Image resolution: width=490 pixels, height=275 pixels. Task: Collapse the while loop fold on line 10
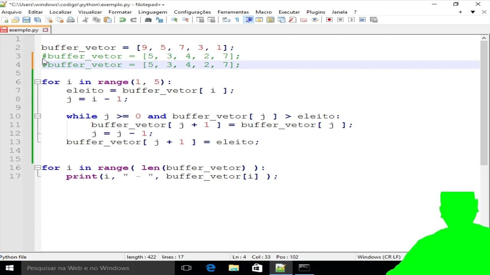click(38, 116)
